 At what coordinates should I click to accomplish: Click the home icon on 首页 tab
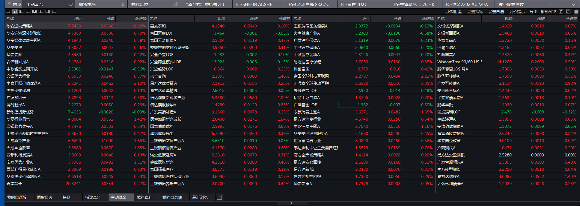[9, 4]
